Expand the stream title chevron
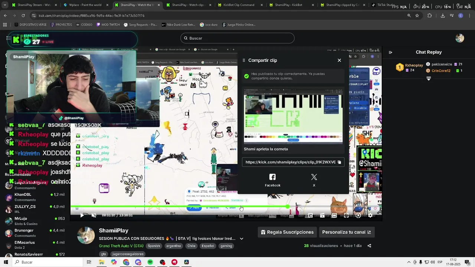Image resolution: width=475 pixels, height=267 pixels. click(242, 239)
